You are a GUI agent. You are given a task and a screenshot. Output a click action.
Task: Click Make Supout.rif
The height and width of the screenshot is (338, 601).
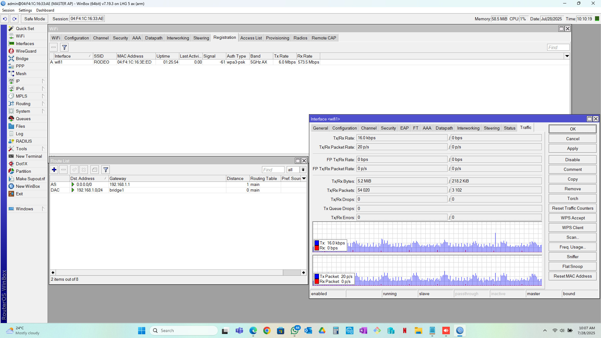coord(30,179)
